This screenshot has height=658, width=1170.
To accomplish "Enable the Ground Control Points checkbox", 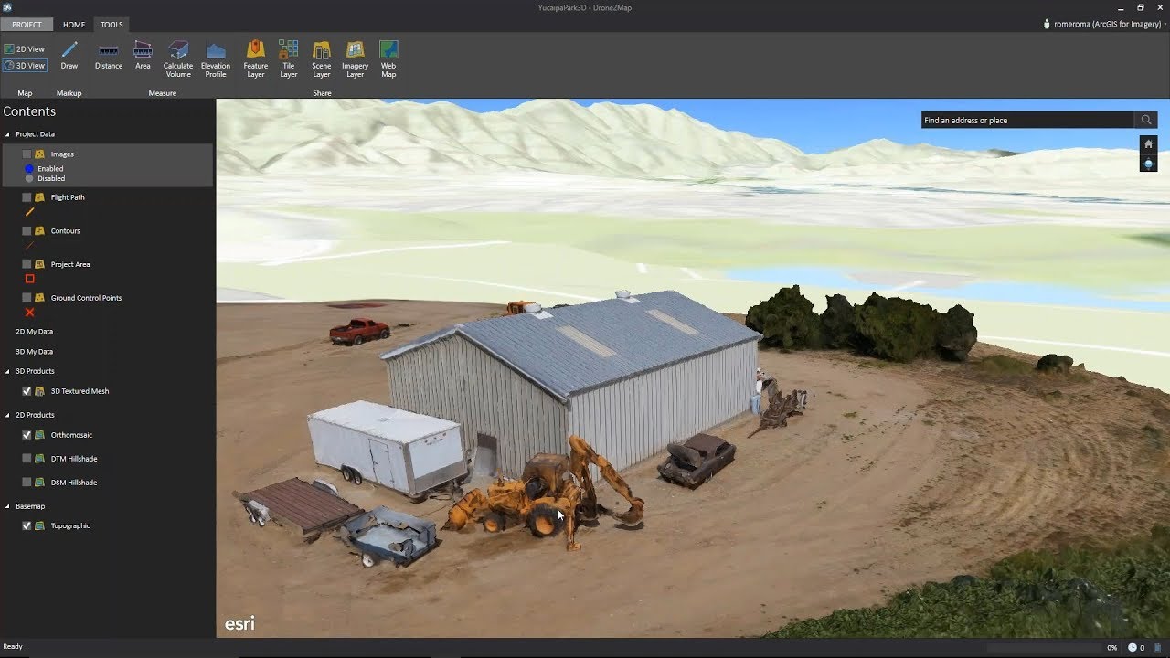I will click(27, 298).
